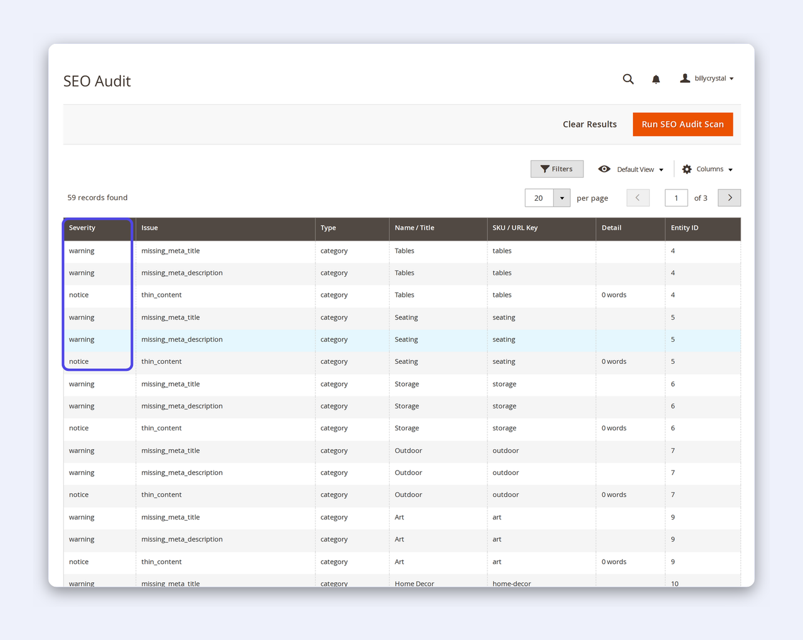Sort by the Name / Title column header
Viewport: 803px width, 640px height.
pos(438,228)
